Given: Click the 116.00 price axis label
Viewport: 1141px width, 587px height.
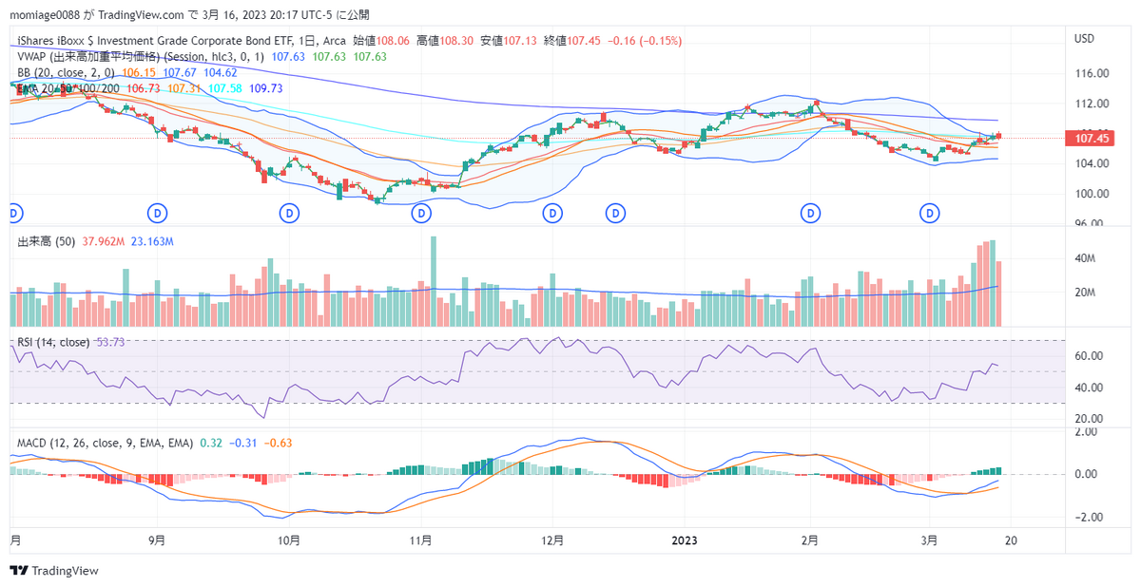Looking at the screenshot, I should pos(1091,73).
